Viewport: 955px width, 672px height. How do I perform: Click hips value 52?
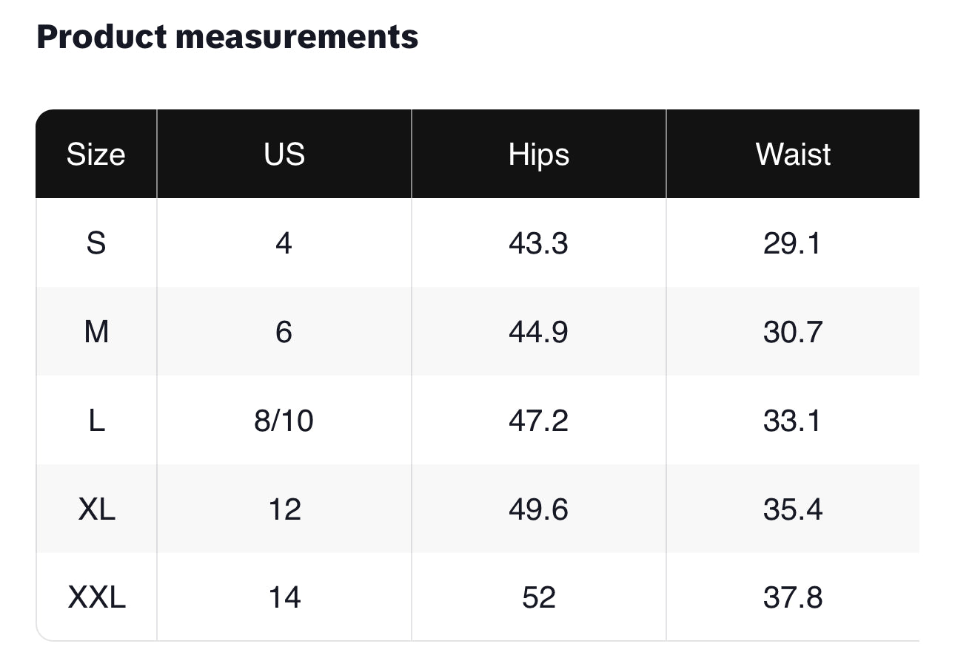pos(539,597)
